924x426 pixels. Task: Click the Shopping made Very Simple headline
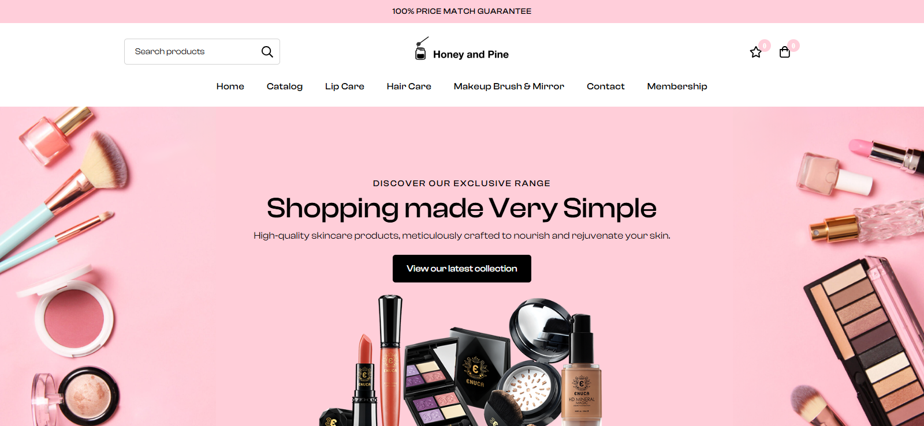point(461,209)
